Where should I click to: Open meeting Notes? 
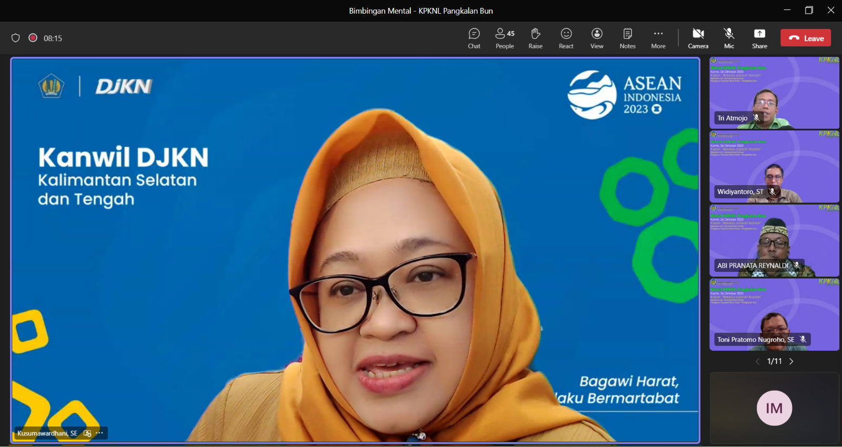coord(627,38)
